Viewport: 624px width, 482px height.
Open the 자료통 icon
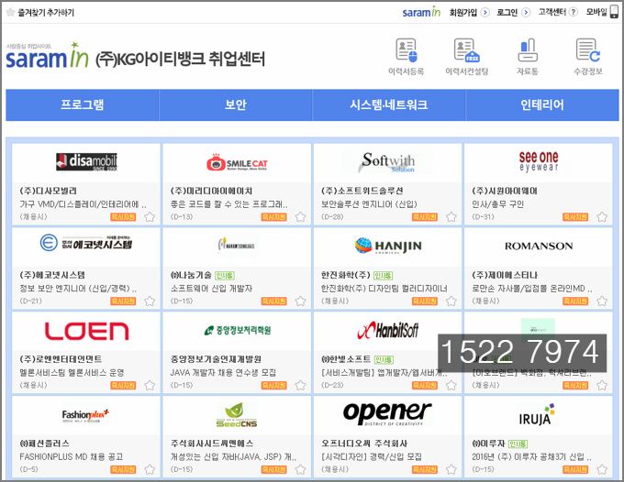pos(528,50)
